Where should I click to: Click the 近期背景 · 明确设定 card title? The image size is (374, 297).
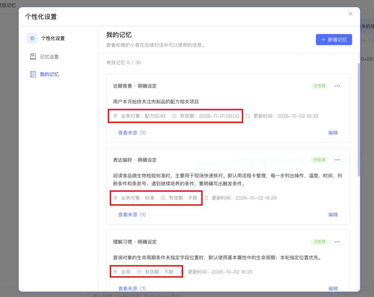[x=135, y=86]
